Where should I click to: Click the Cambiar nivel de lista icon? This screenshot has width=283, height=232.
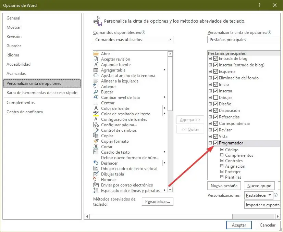tap(96, 97)
